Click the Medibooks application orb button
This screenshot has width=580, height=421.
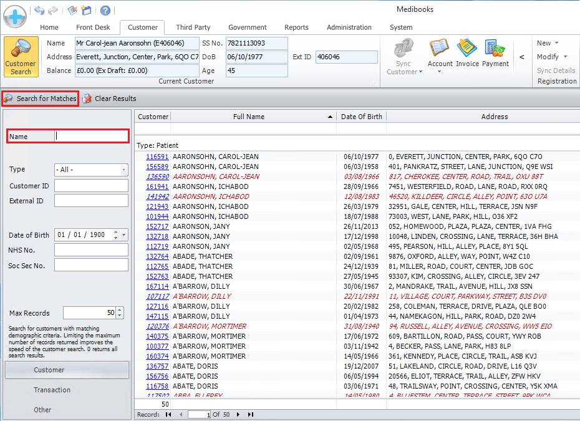[x=14, y=15]
